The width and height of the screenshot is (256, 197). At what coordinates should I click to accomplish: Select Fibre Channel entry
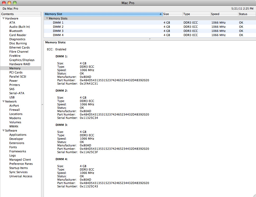(19, 52)
